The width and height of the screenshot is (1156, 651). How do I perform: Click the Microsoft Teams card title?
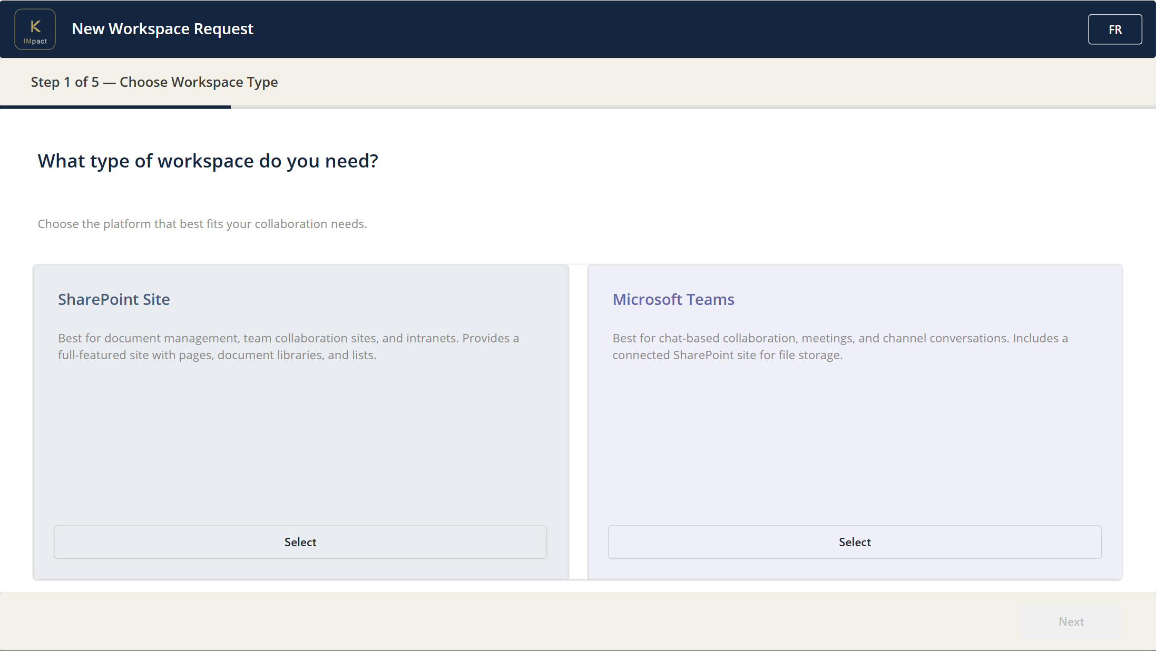(x=673, y=299)
